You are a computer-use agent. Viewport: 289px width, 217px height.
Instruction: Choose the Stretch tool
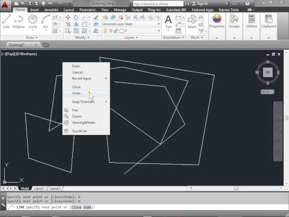click(68, 31)
